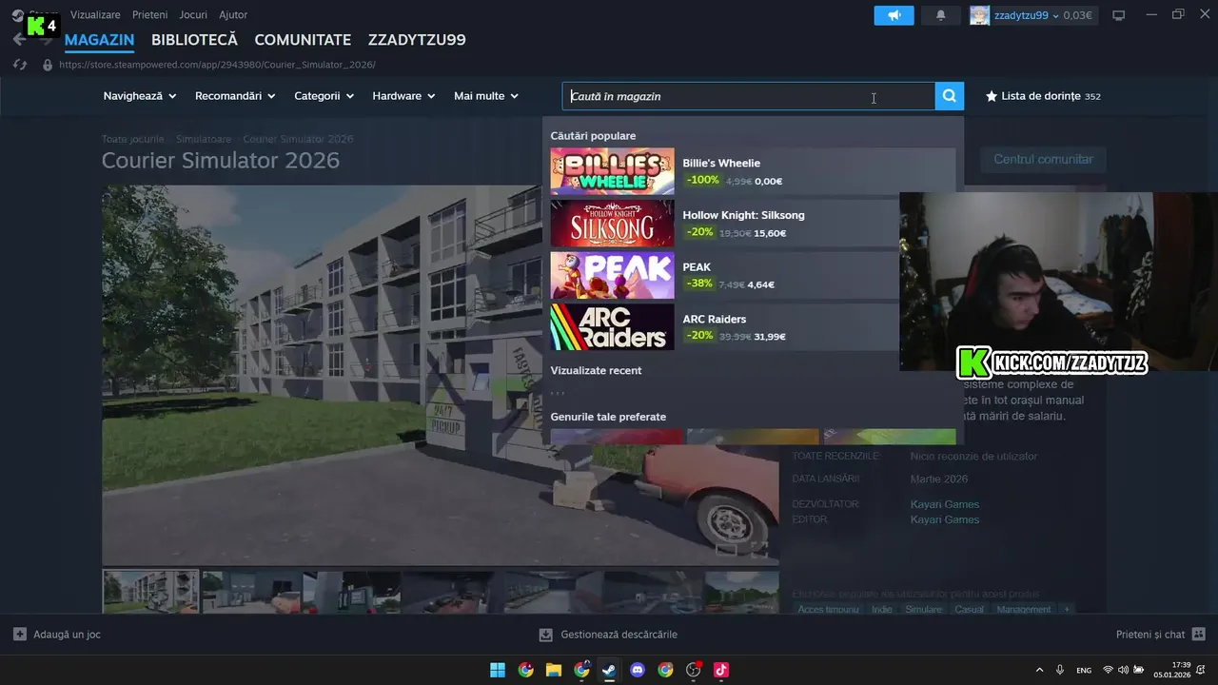
Task: Expand the Recomandări dropdown
Action: tap(235, 96)
